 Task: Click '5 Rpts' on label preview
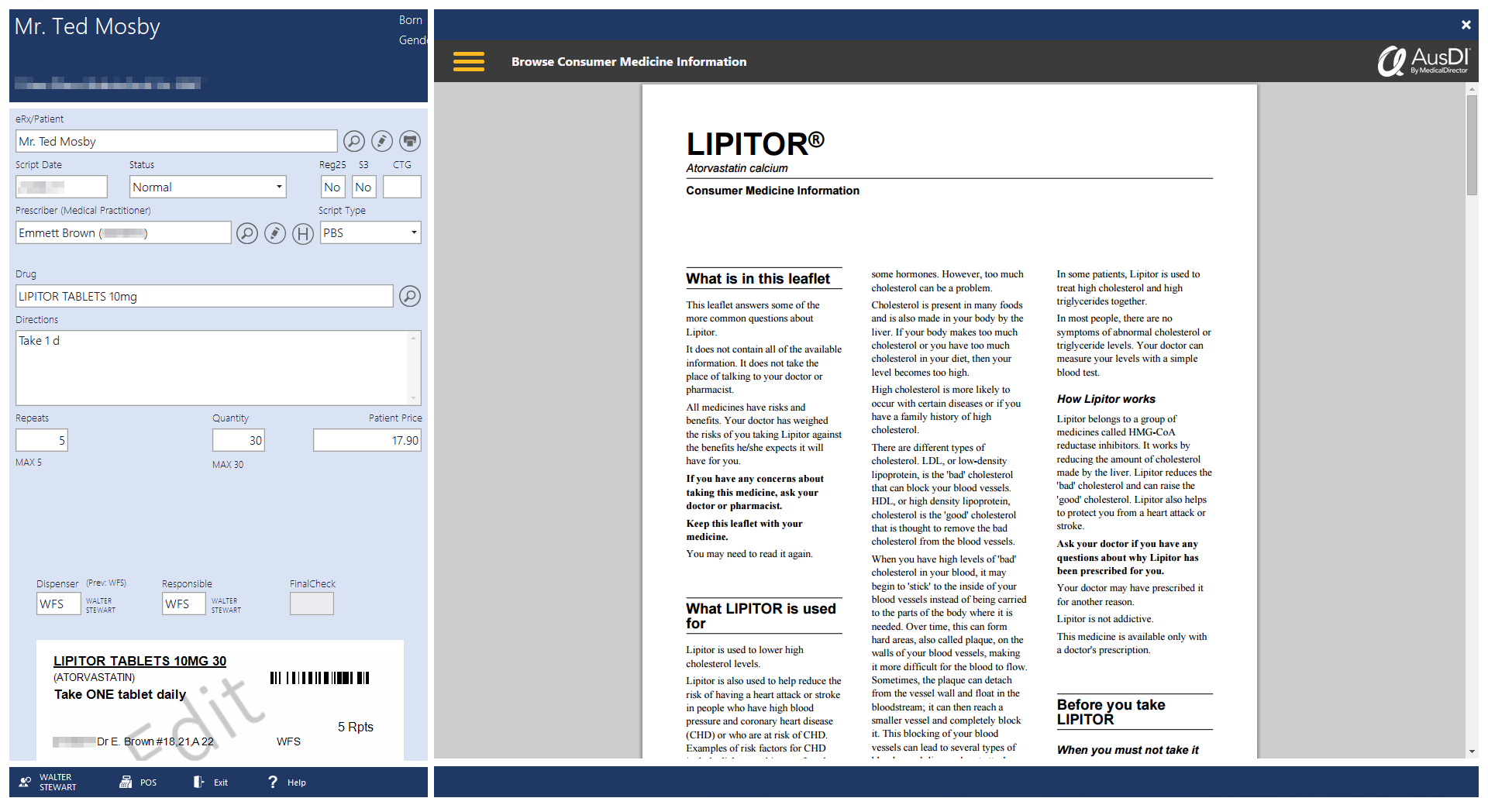pos(356,727)
